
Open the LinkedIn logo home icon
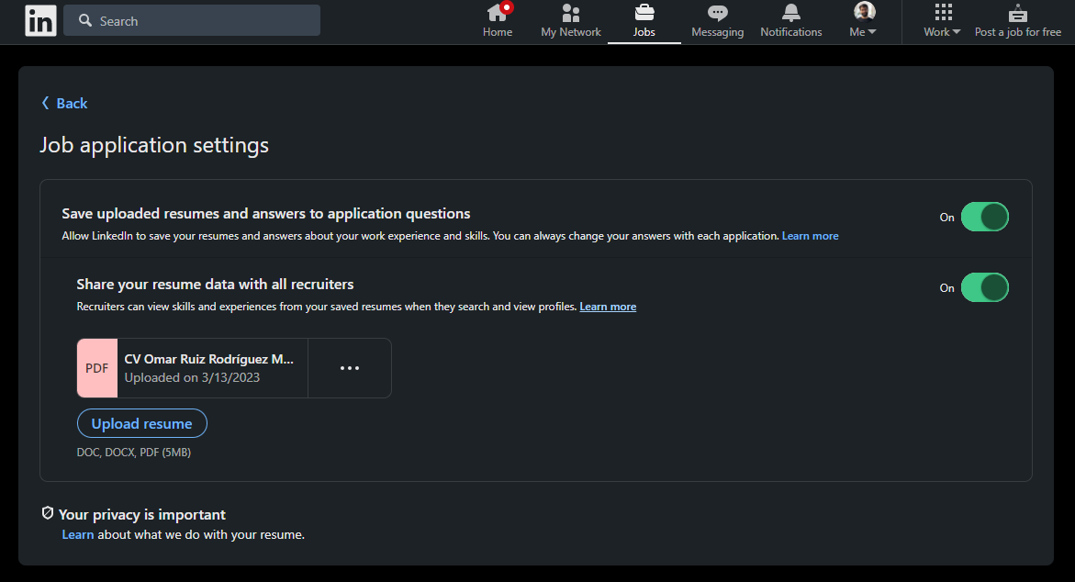[40, 20]
